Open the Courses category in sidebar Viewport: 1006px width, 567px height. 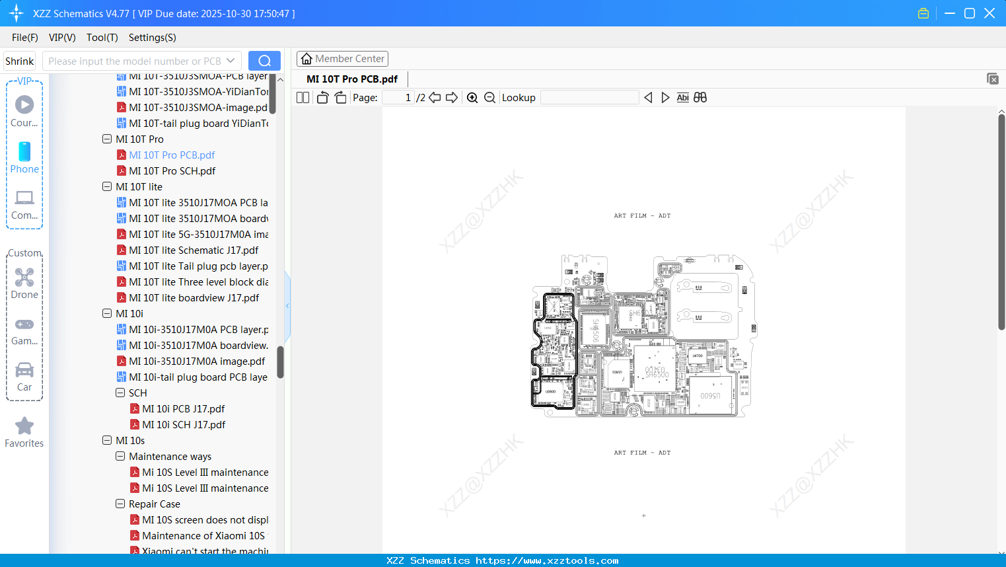24,111
